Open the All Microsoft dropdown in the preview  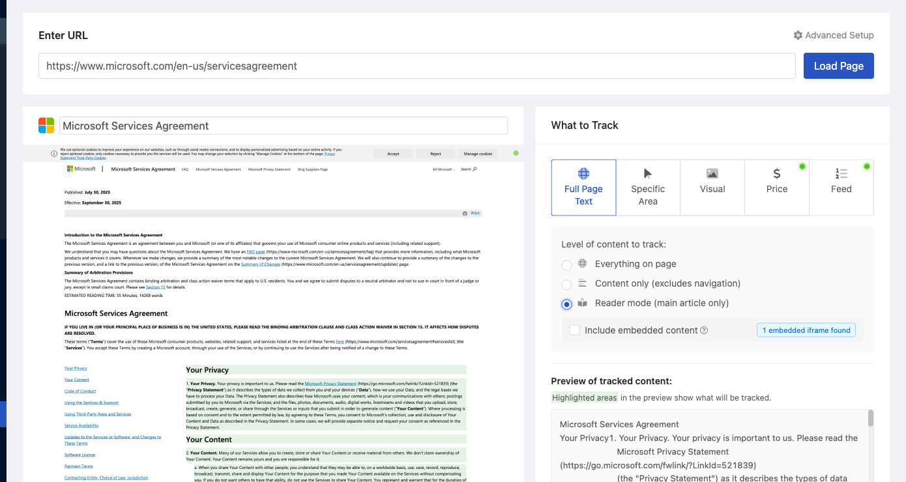(443, 169)
